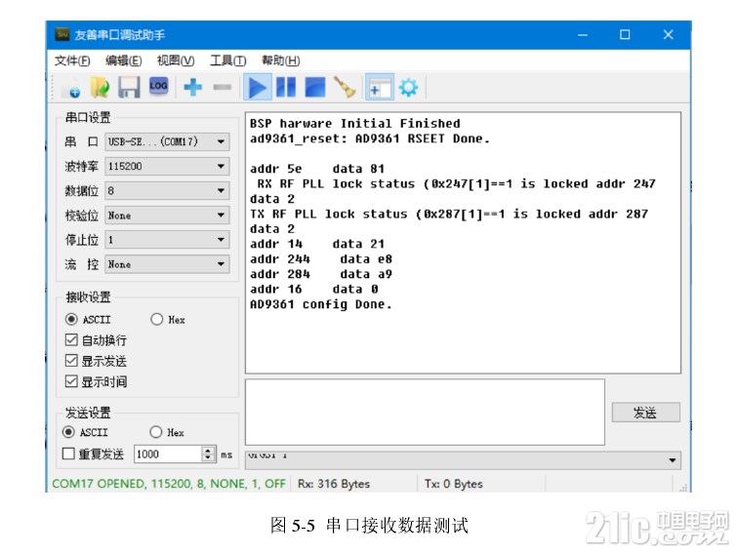The width and height of the screenshot is (736, 553).
Task: Click the add-window panel icon
Action: (380, 87)
